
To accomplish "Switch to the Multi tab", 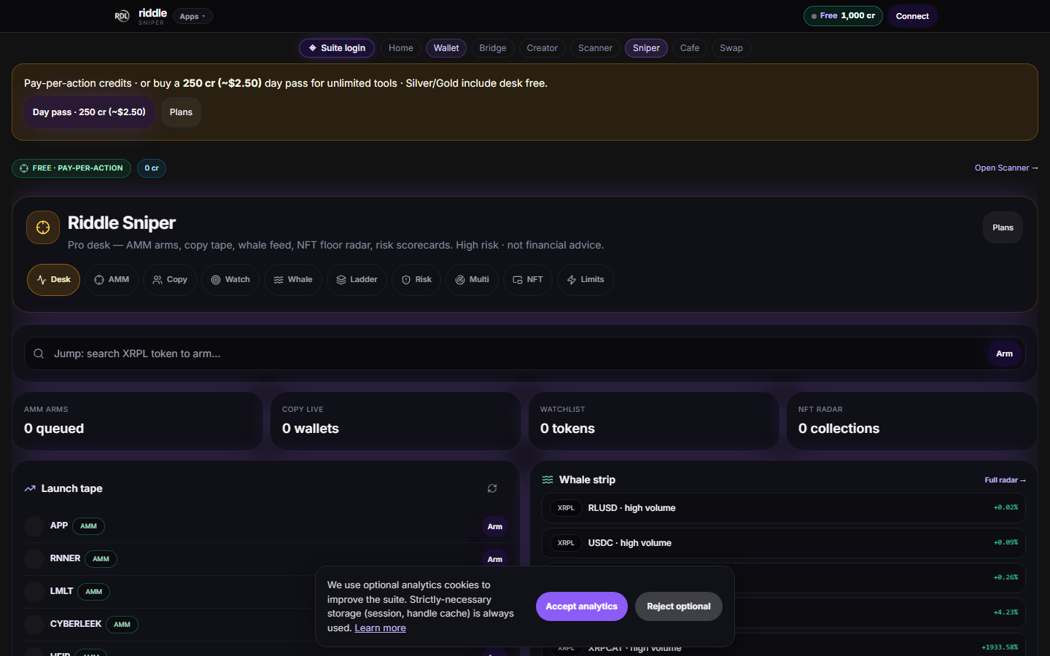I will tap(472, 280).
